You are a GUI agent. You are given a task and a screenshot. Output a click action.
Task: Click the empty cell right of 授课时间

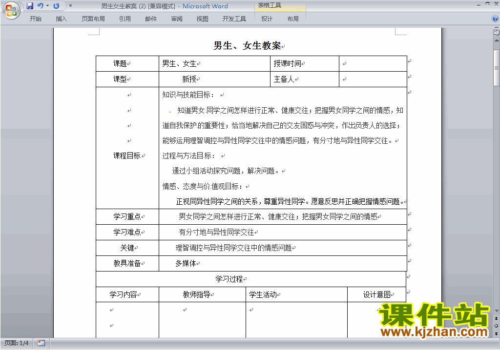pyautogui.click(x=373, y=64)
